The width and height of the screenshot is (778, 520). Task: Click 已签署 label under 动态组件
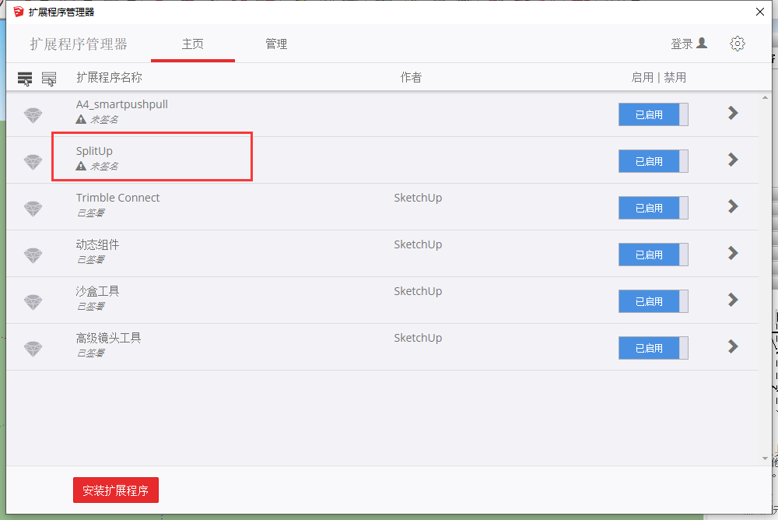(91, 260)
